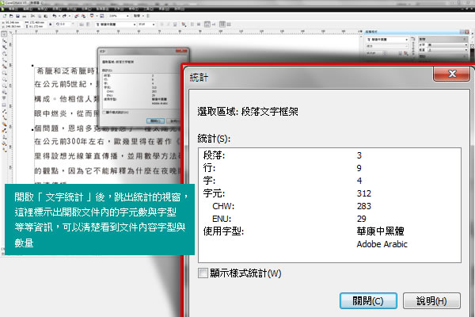Click the 關閉(C) button in large dialog
The width and height of the screenshot is (475, 317).
[x=368, y=300]
